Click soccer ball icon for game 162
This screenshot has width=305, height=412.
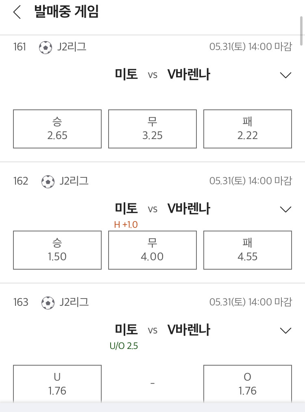click(48, 181)
